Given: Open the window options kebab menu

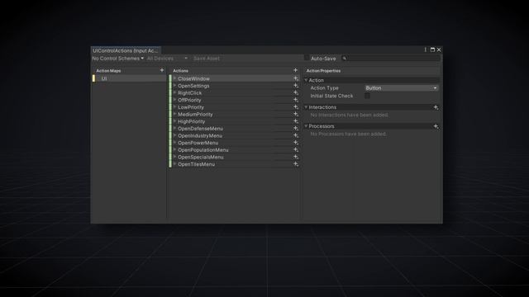Looking at the screenshot, I should tap(425, 49).
